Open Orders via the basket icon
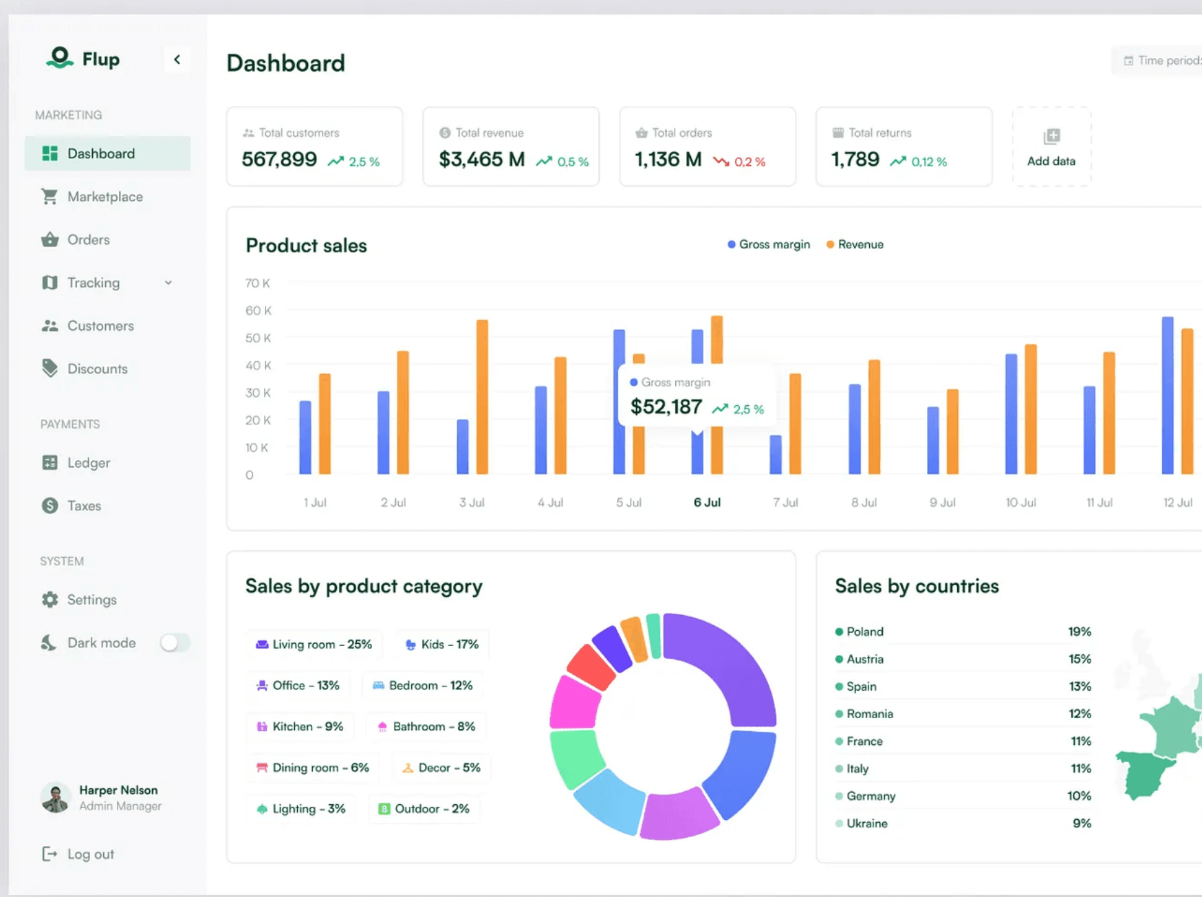 [50, 239]
